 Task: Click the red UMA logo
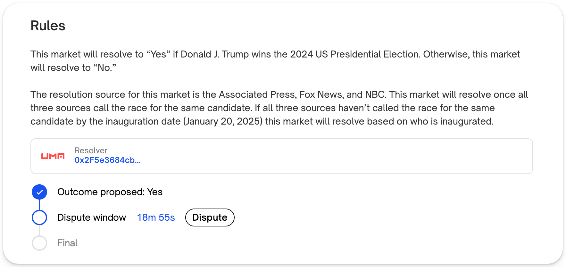coord(53,156)
